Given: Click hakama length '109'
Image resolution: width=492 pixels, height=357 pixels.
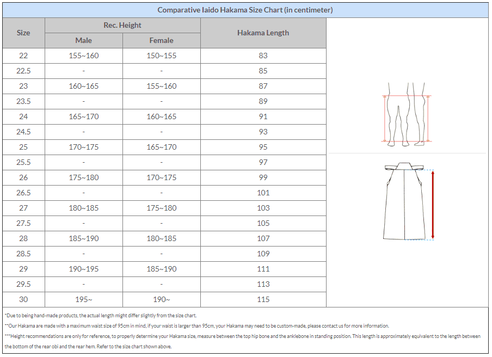Looking at the screenshot, I should tap(263, 254).
